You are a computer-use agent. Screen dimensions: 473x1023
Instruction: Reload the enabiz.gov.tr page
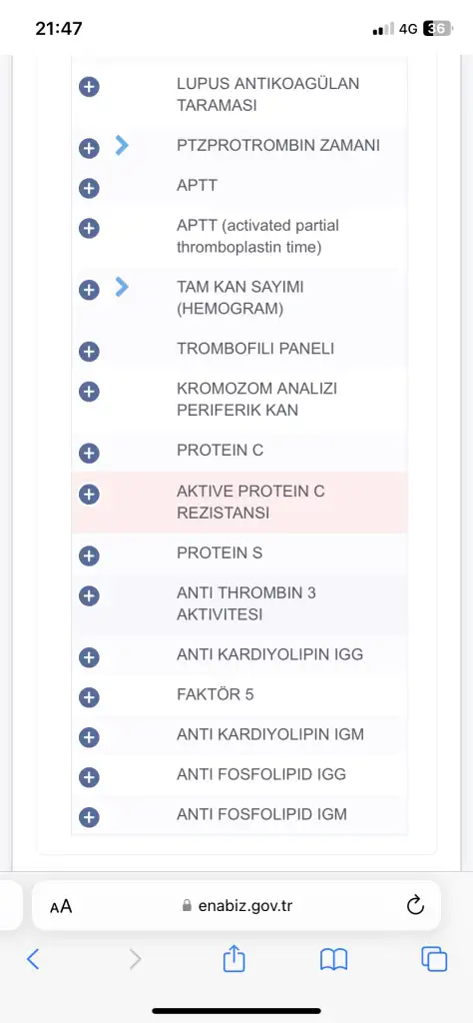click(415, 905)
